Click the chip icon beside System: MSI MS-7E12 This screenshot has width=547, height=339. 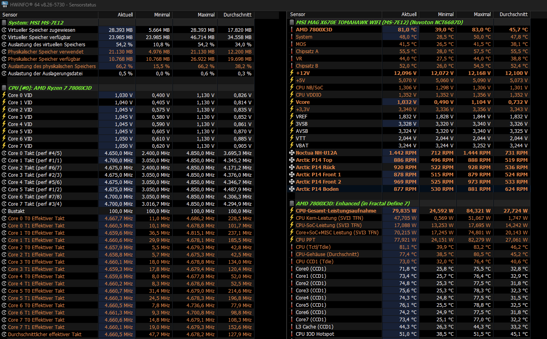[4, 23]
